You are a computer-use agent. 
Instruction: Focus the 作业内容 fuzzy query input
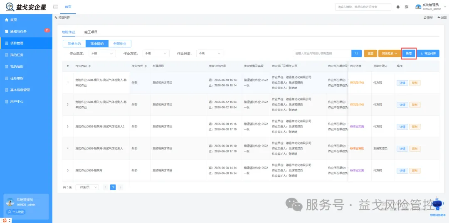point(322,54)
